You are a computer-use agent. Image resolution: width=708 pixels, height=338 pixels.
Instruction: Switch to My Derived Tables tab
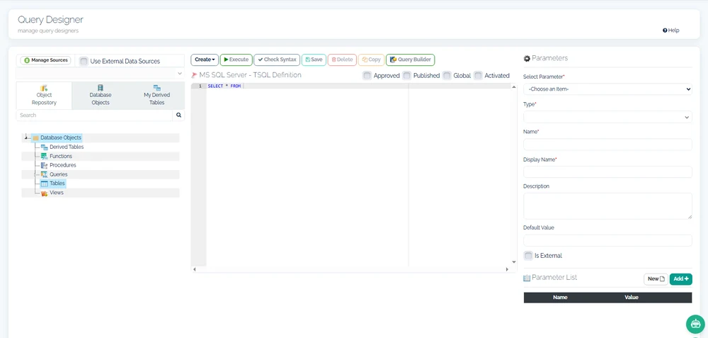click(156, 95)
